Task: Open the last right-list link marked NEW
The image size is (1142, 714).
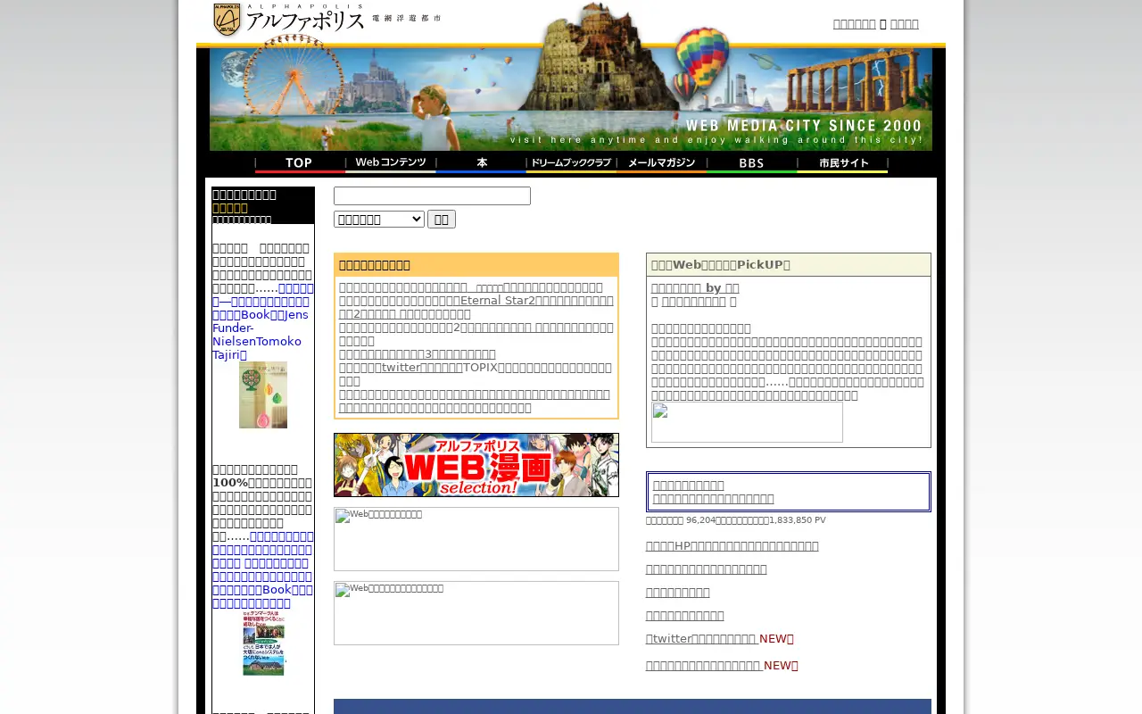Action: [704, 665]
